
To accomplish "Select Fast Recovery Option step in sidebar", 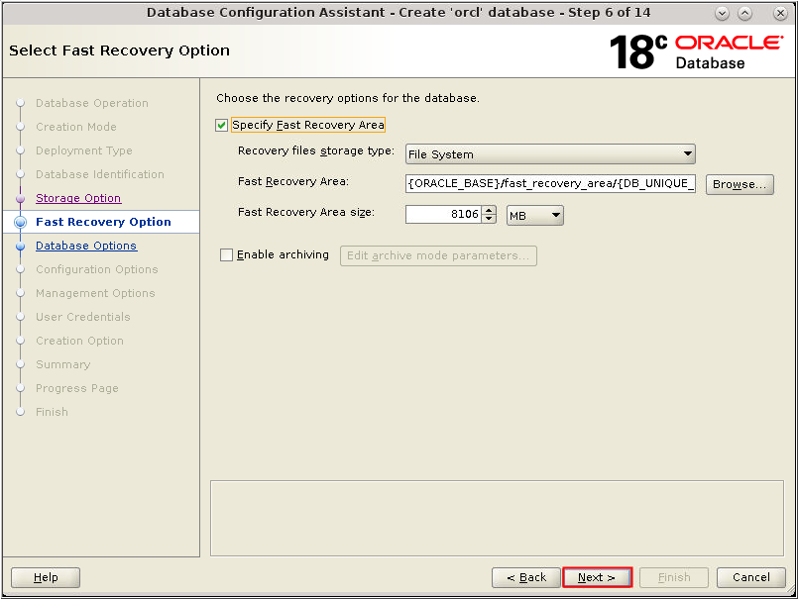I will 101,222.
